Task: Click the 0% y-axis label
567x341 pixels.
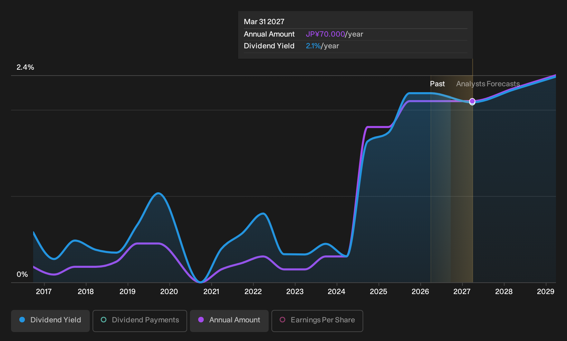Action: [22, 274]
